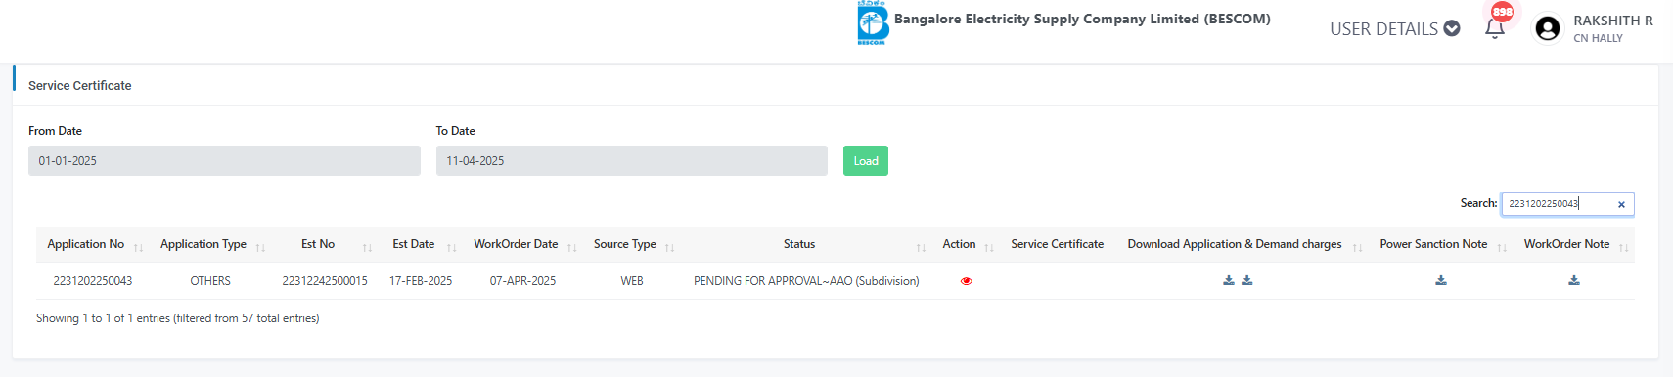Screen dimensions: 1673x377
Task: Download the first application file icon
Action: (1229, 280)
